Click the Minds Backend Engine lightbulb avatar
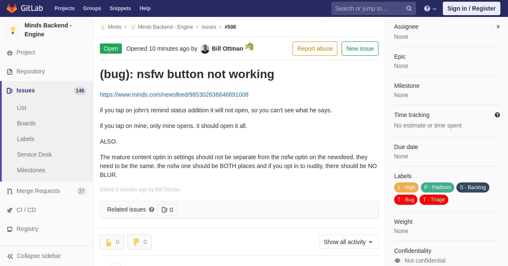The height and width of the screenshot is (266, 508). click(13, 30)
